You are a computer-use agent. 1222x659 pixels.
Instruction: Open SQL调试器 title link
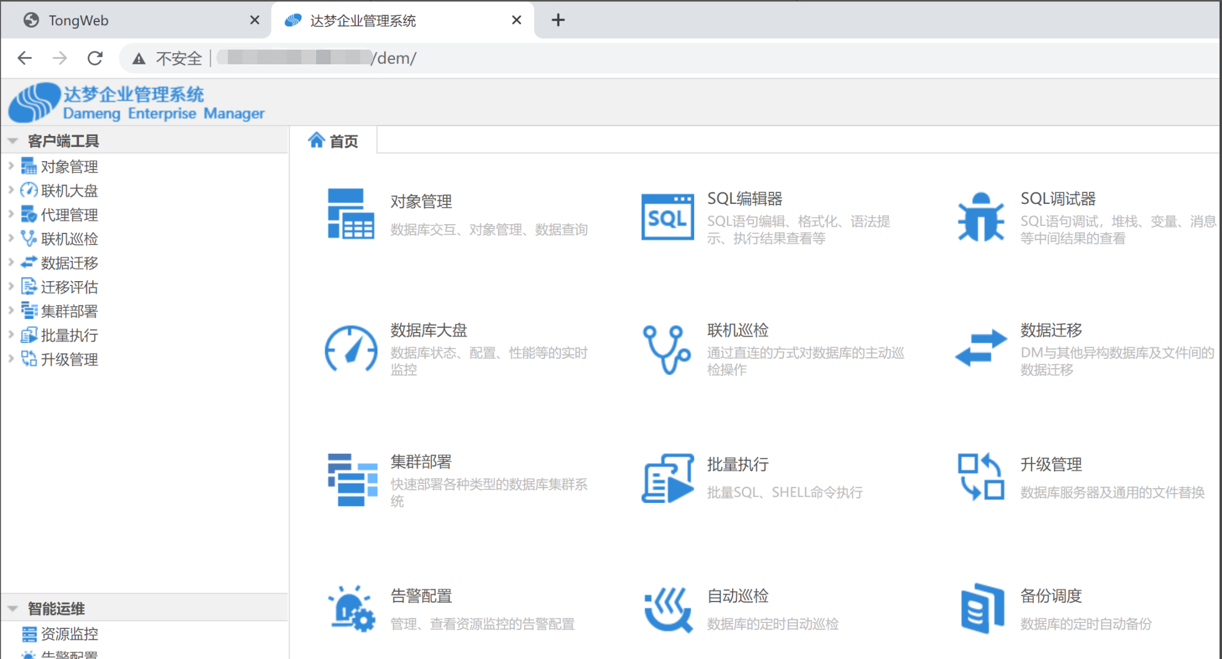(1058, 198)
